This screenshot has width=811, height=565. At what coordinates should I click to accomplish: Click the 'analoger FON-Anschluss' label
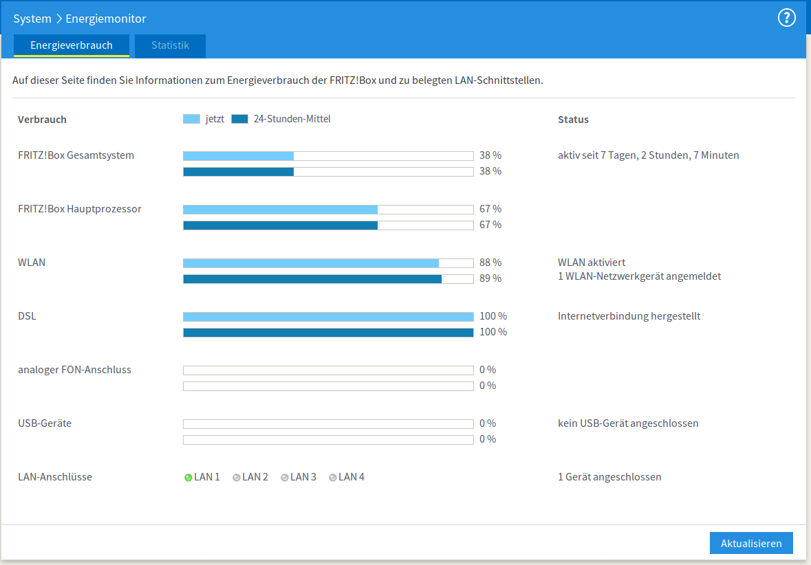[x=74, y=370]
